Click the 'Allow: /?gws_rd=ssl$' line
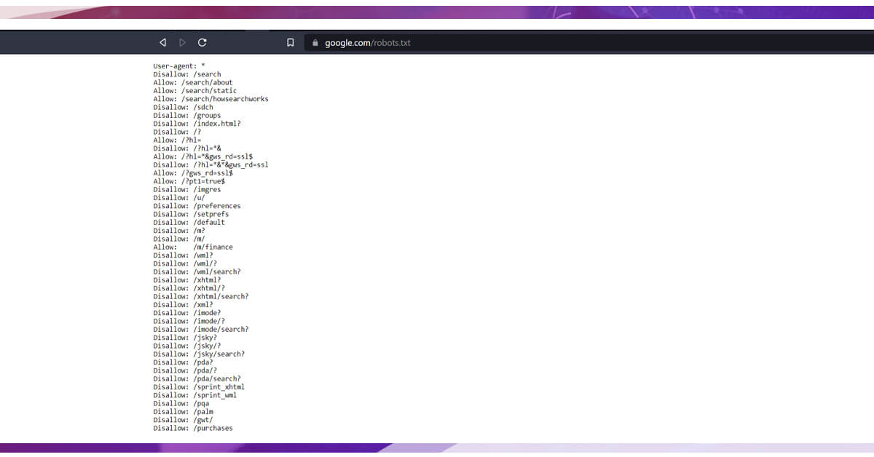This screenshot has width=874, height=457. tap(193, 173)
